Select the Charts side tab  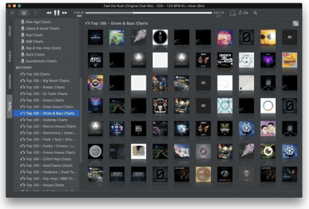tap(10, 106)
